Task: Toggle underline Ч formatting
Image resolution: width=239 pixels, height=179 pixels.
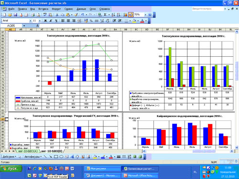Action: (56, 21)
